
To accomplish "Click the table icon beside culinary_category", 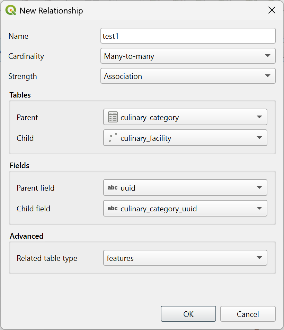I will click(113, 117).
